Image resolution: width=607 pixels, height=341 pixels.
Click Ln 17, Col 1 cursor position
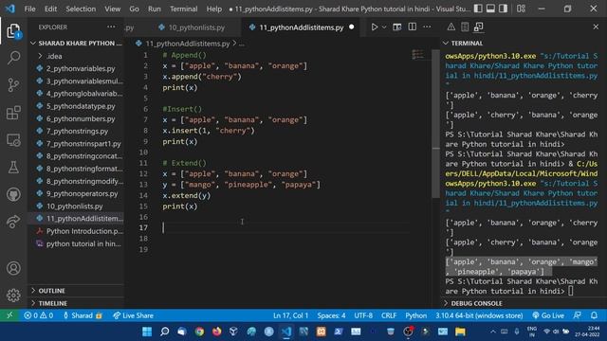(291, 315)
